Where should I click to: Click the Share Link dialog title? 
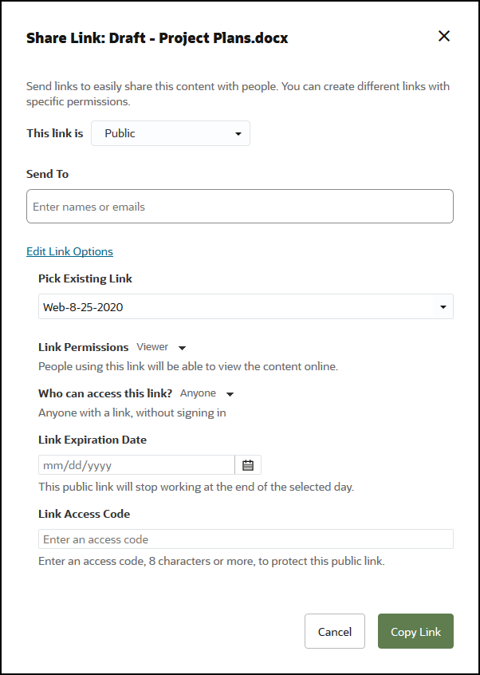(x=157, y=37)
